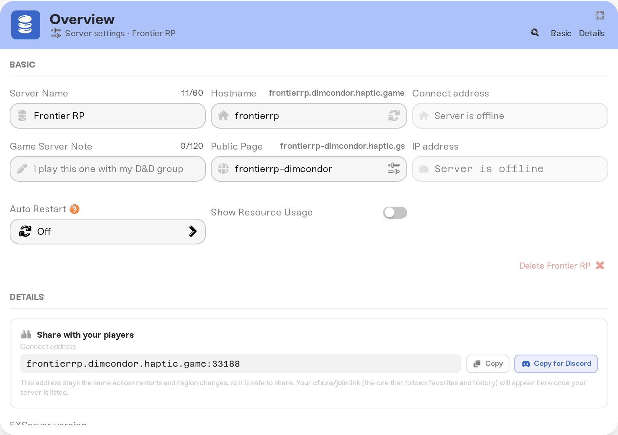Open the search magnifier in the header
The width and height of the screenshot is (618, 435).
click(x=535, y=33)
